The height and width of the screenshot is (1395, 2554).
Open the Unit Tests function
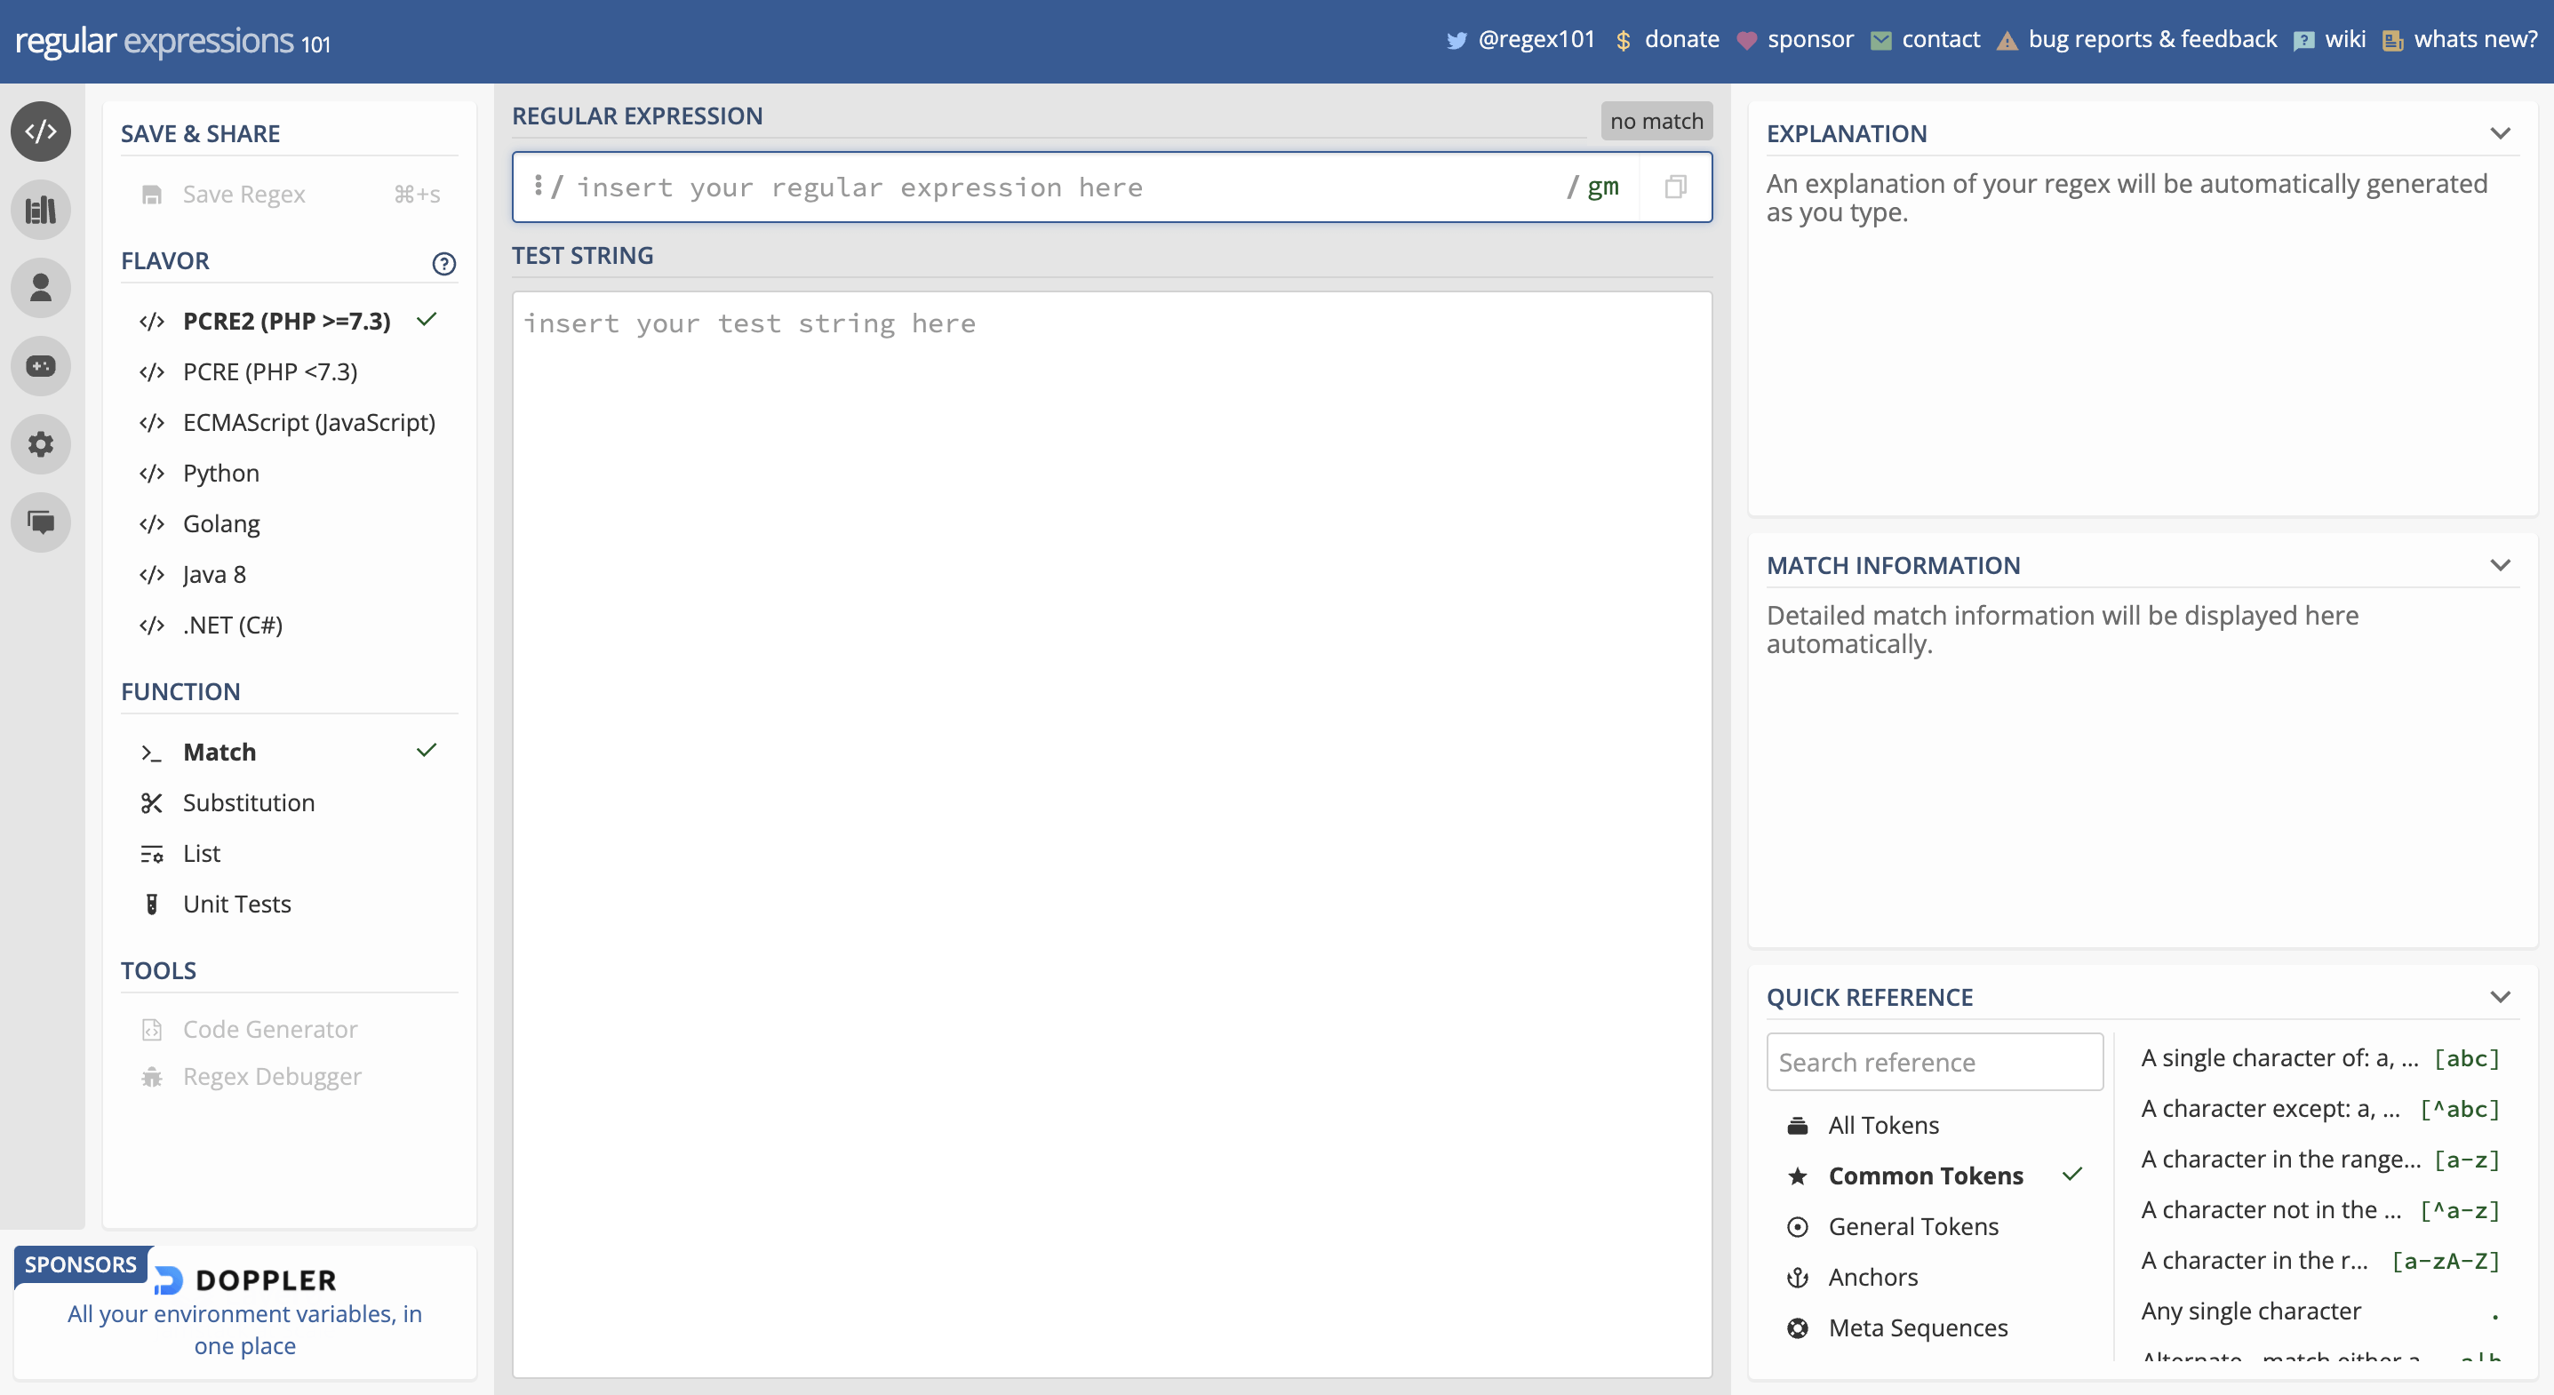236,904
